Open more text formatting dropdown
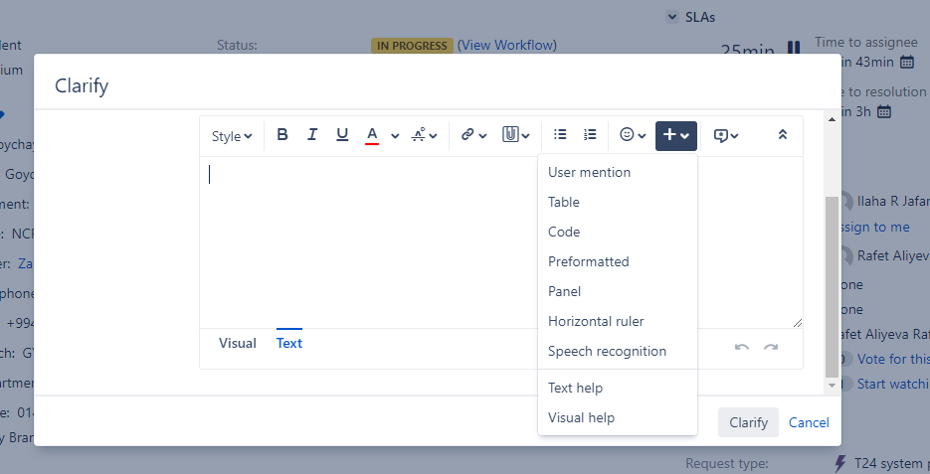The width and height of the screenshot is (930, 474). (425, 135)
